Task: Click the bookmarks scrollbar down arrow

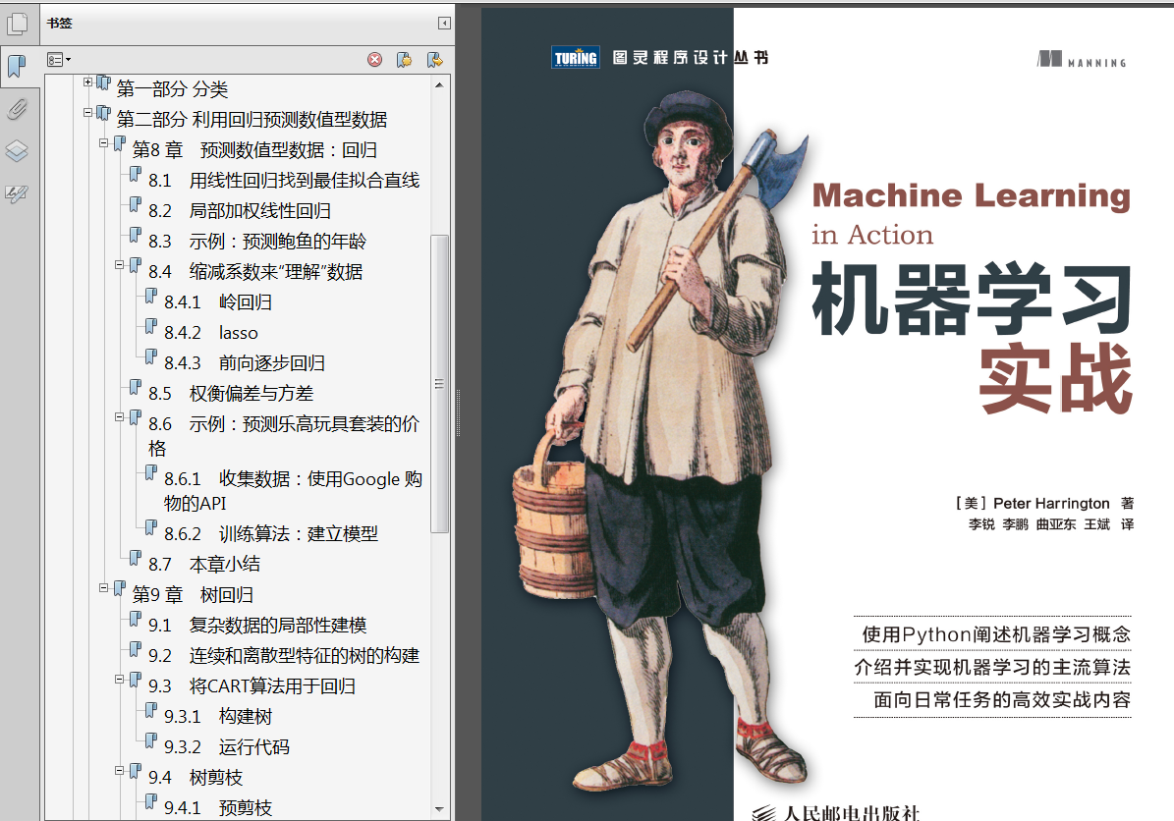Action: click(439, 809)
